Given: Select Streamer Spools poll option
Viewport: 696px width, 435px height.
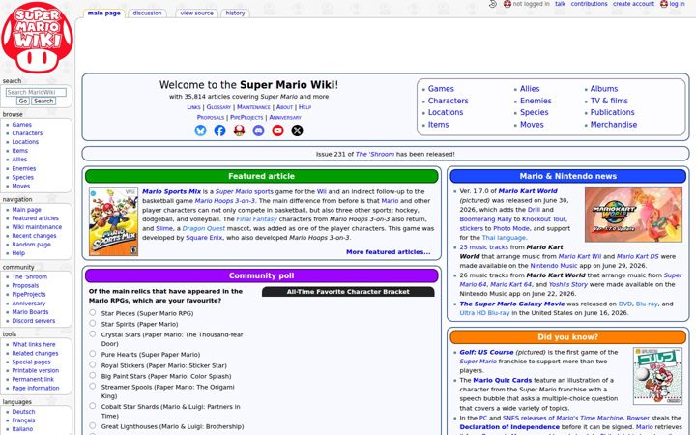Looking at the screenshot, I should coord(93,386).
